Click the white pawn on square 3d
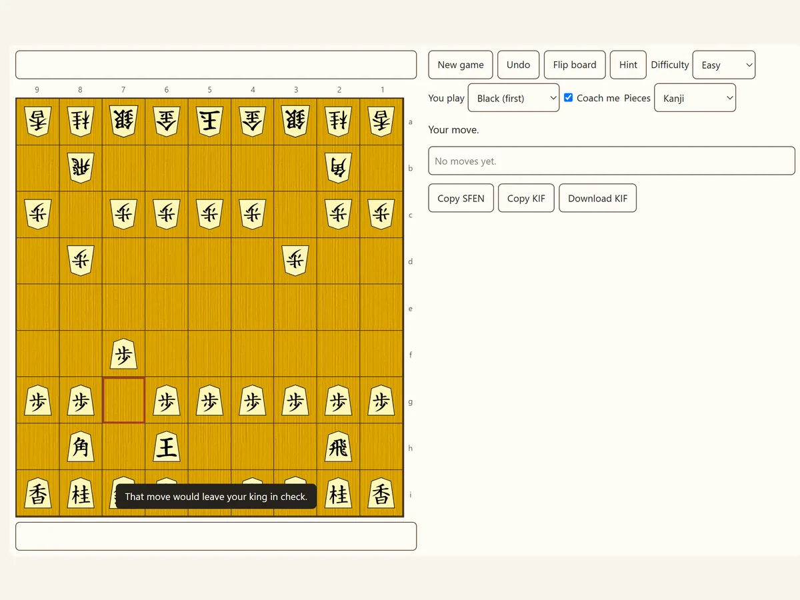Viewport: 800px width, 600px height. (x=295, y=261)
